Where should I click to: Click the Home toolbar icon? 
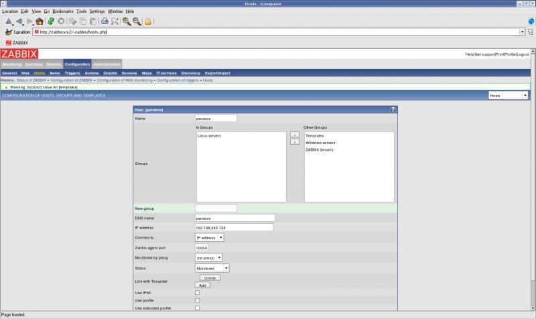click(x=40, y=21)
